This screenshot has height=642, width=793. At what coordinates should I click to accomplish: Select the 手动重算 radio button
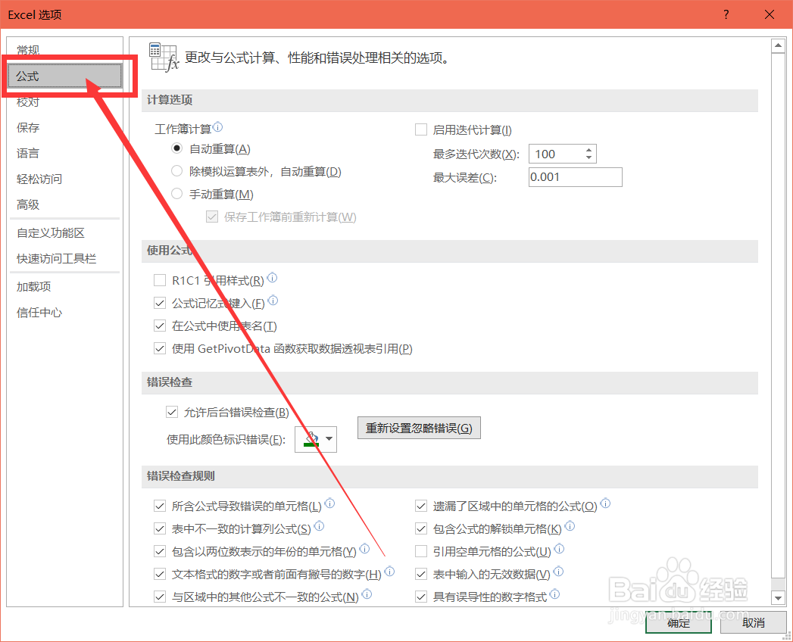coord(176,194)
